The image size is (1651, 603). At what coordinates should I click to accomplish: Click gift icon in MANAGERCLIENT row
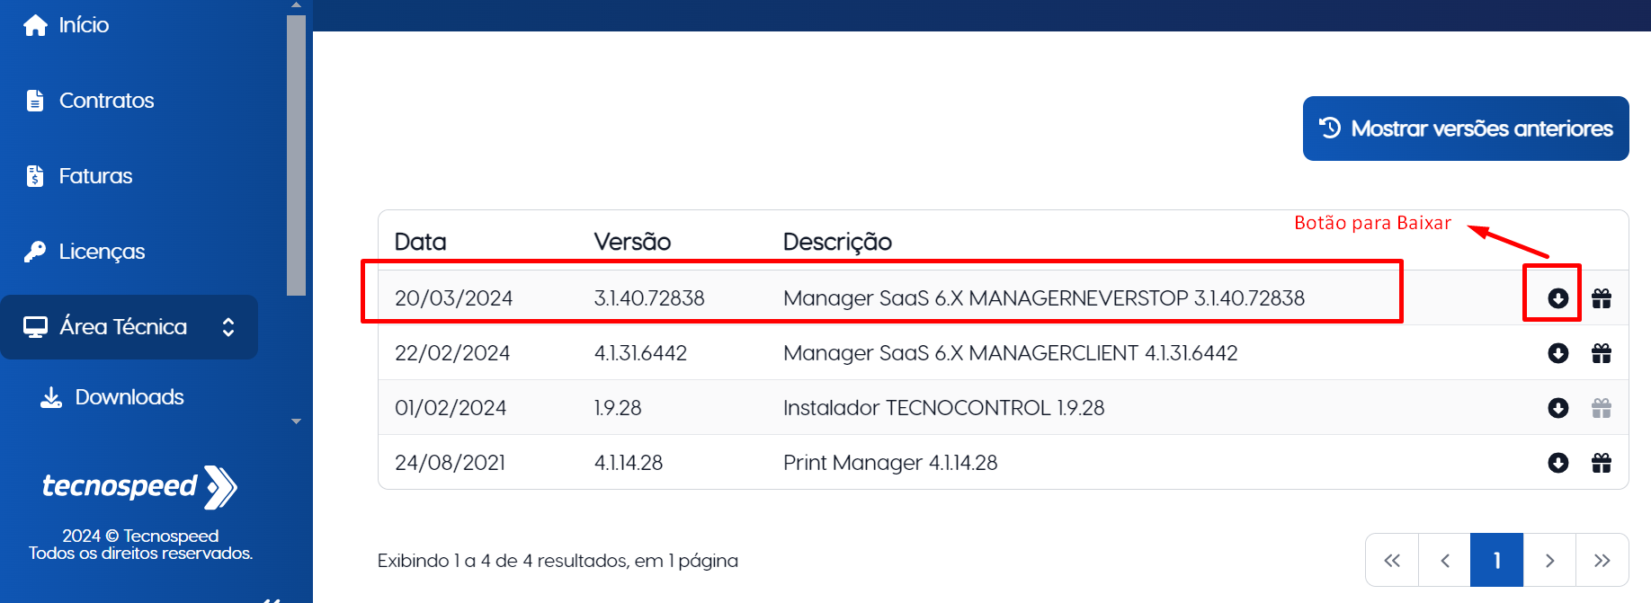(1602, 353)
